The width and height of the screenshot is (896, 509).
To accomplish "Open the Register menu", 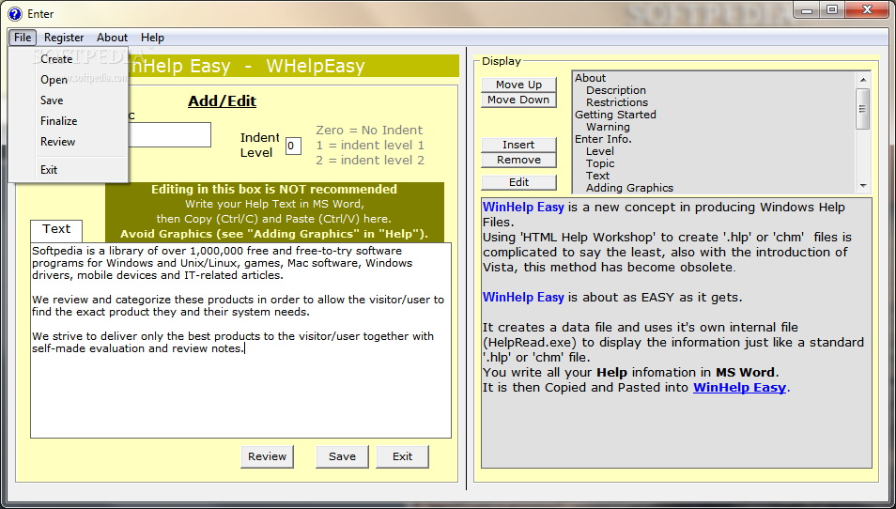I will pyautogui.click(x=64, y=38).
